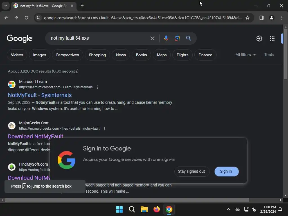Filter results by News
Viewport: 288px width, 216px height.
[x=121, y=55]
